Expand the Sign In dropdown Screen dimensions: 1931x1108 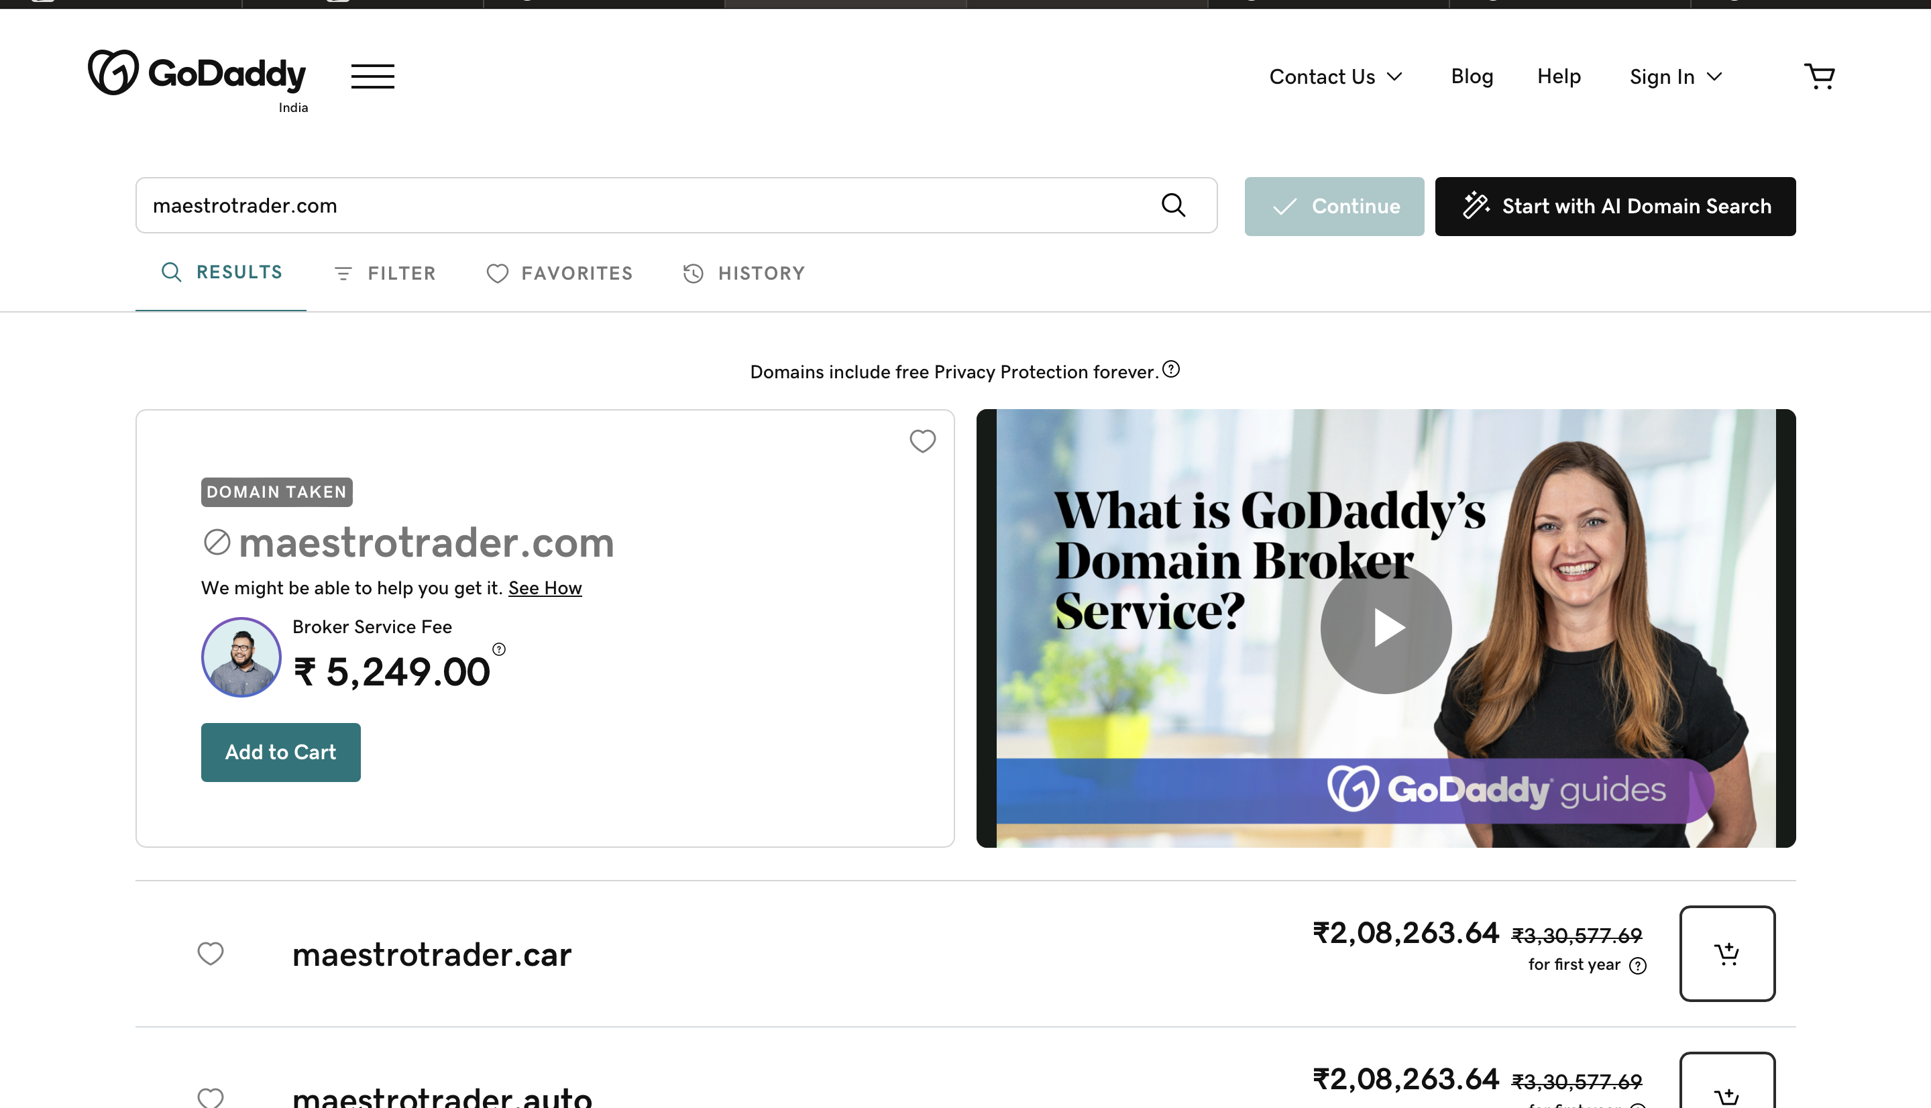tap(1675, 77)
